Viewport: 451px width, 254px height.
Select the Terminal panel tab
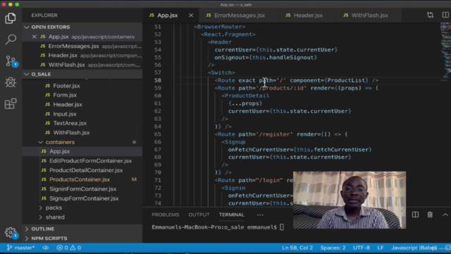(x=232, y=214)
